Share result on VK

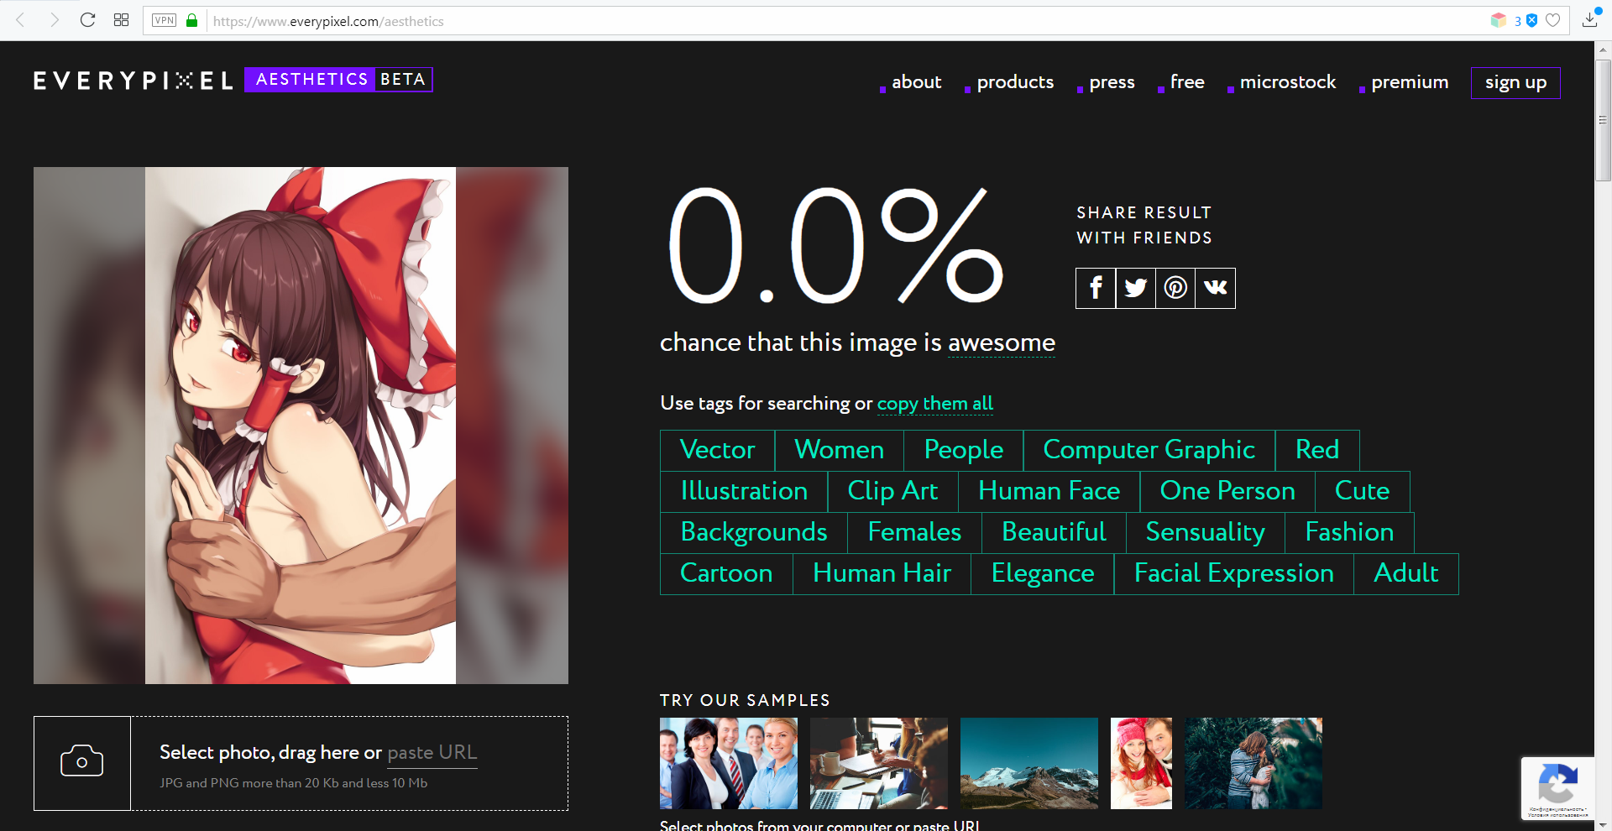tap(1216, 288)
